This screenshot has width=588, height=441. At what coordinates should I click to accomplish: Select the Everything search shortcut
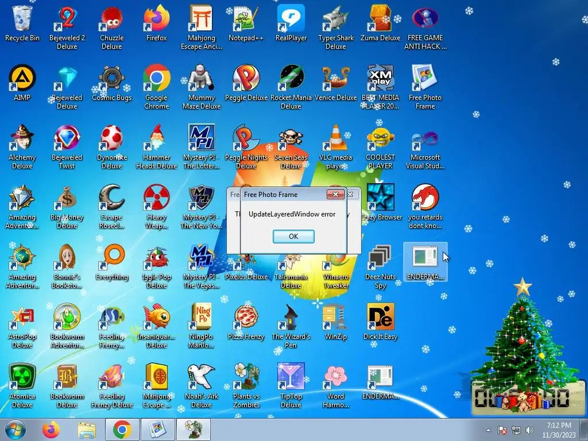coord(112,262)
